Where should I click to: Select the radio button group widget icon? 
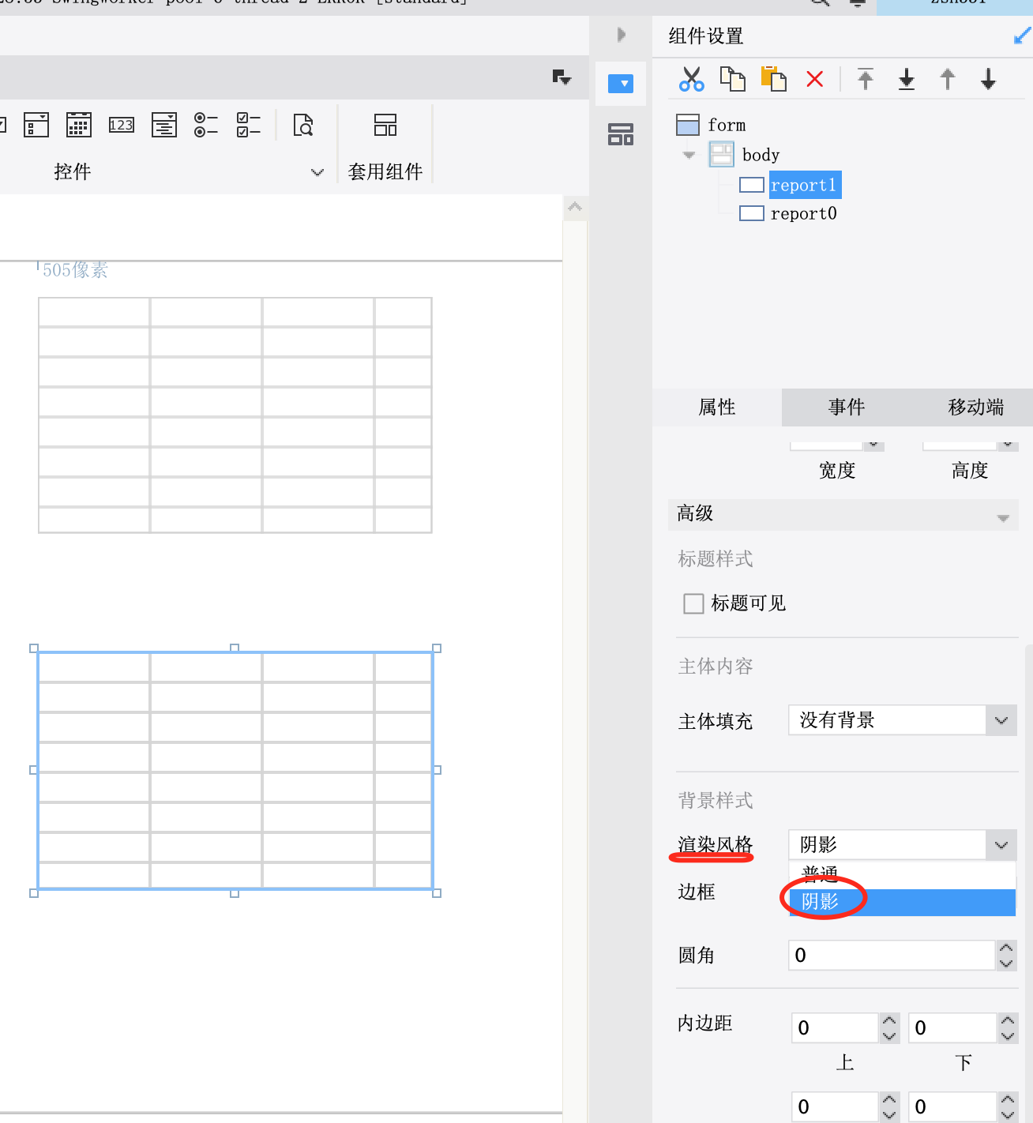tap(206, 125)
